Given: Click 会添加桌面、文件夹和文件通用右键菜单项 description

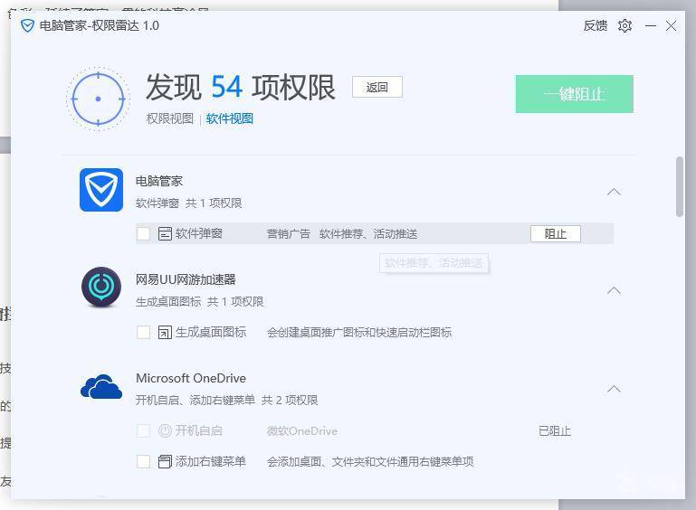Looking at the screenshot, I should click(370, 462).
